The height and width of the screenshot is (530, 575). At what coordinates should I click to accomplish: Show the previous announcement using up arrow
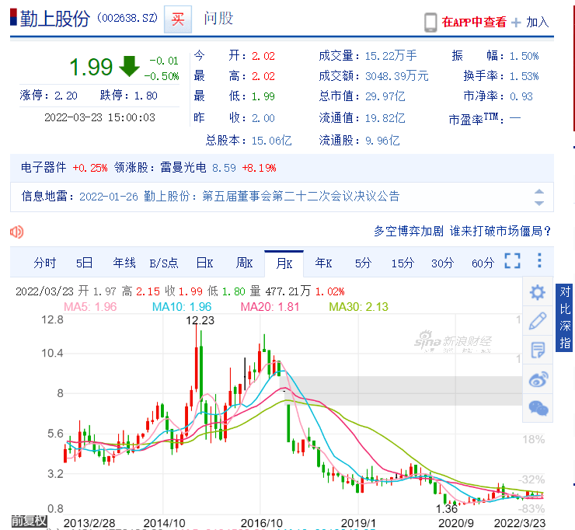point(538,191)
